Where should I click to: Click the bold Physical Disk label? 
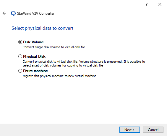click(x=34, y=57)
